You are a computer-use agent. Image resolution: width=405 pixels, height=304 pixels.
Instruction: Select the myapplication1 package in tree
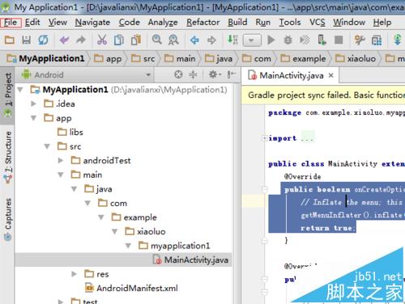pyautogui.click(x=174, y=246)
